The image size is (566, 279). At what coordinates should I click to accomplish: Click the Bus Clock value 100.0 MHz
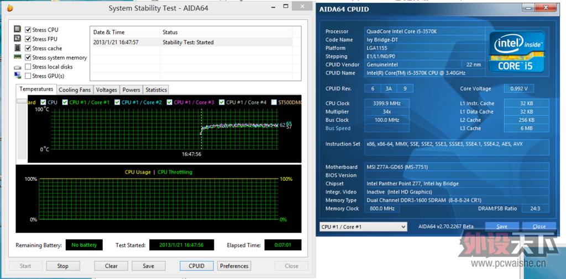[x=386, y=120]
